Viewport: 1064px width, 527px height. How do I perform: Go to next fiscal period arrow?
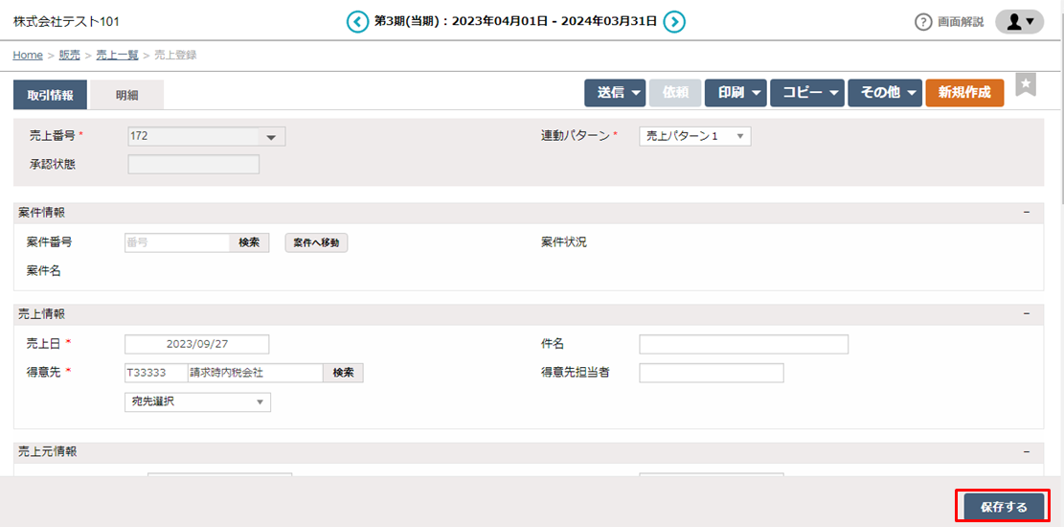[674, 21]
